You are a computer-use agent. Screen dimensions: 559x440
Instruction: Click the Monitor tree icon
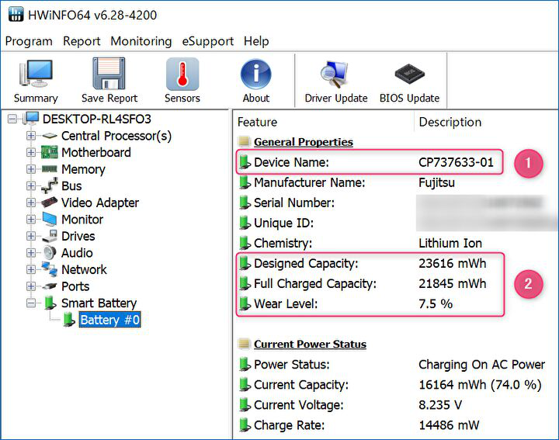tap(49, 219)
